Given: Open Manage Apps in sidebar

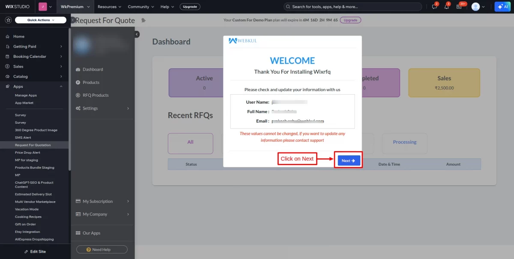Looking at the screenshot, I should [26, 95].
